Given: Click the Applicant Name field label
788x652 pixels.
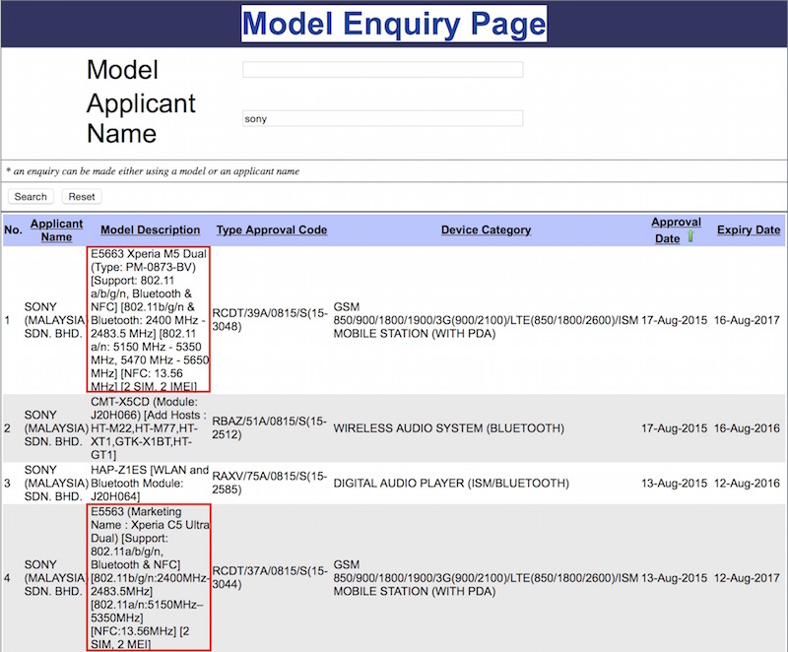Looking at the screenshot, I should (x=141, y=118).
